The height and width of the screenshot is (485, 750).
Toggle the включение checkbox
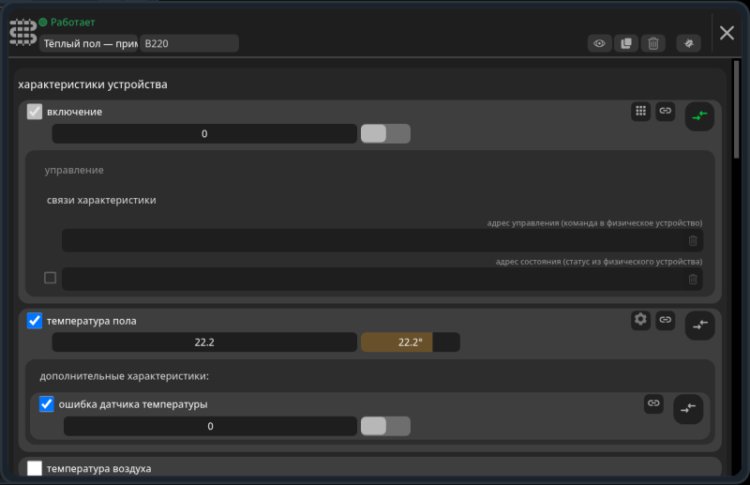pyautogui.click(x=35, y=112)
